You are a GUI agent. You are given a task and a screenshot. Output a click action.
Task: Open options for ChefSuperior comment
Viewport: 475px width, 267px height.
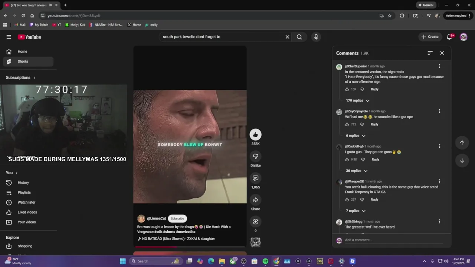point(439,66)
